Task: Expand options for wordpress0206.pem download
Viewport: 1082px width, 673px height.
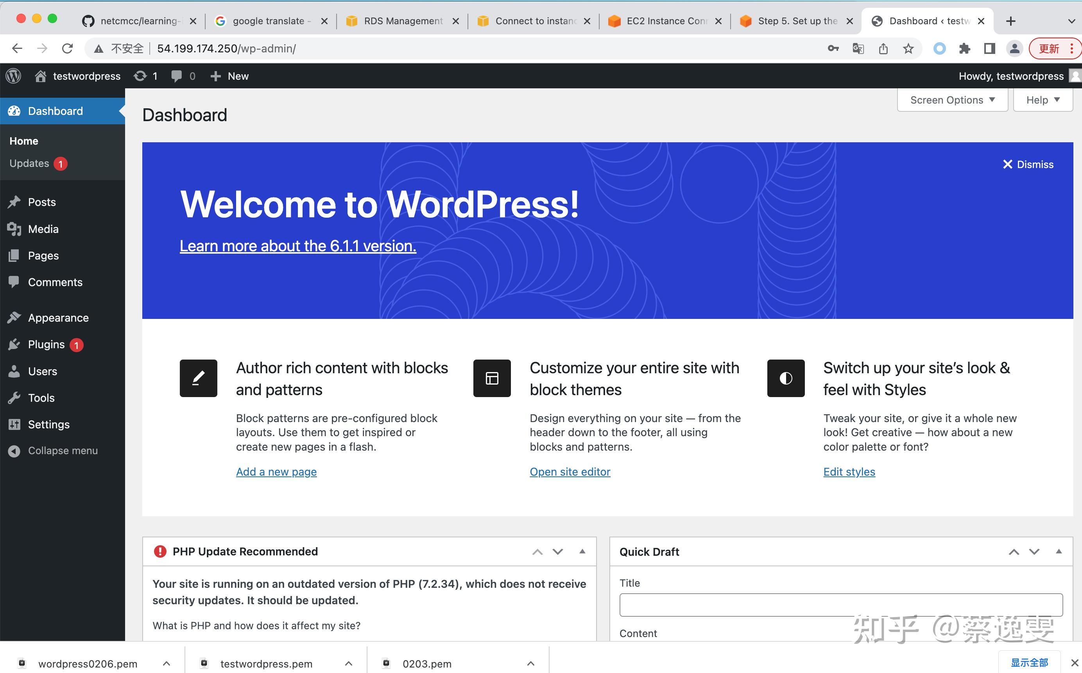Action: click(167, 663)
